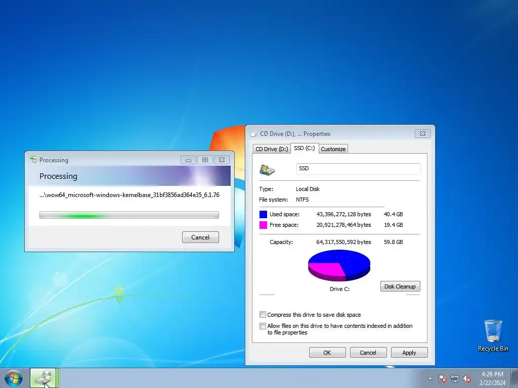This screenshot has width=518, height=388.
Task: Cancel the Properties dialog
Action: [x=368, y=352]
